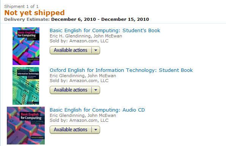Expand the dropdown arrow beside Oxford English Available actions

pyautogui.click(x=96, y=90)
